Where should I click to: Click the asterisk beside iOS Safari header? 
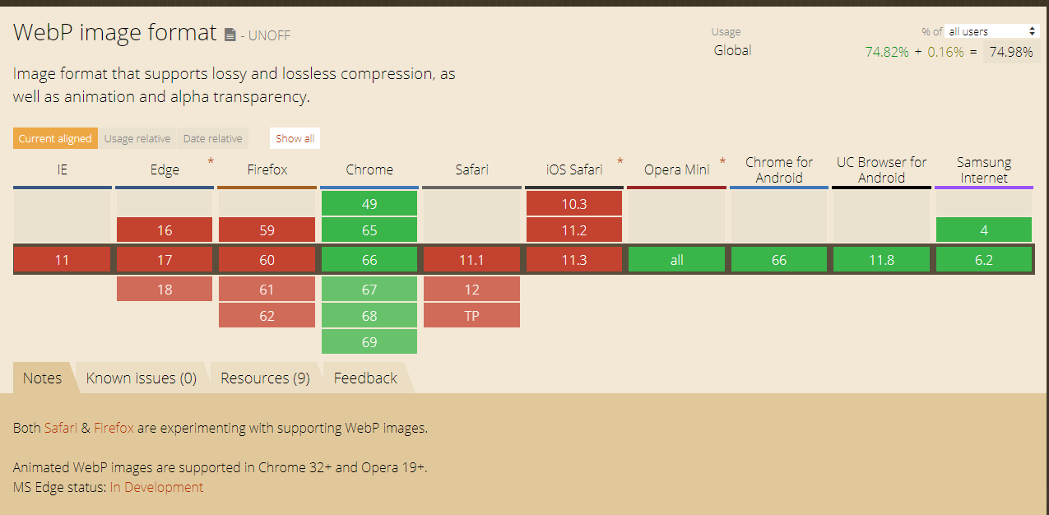(x=620, y=161)
